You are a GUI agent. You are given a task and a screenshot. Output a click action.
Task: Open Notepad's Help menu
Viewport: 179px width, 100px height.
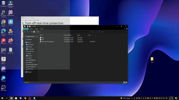(37, 20)
